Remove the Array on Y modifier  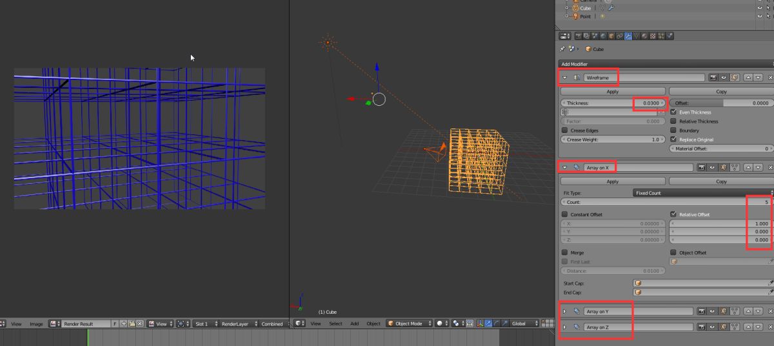(770, 311)
